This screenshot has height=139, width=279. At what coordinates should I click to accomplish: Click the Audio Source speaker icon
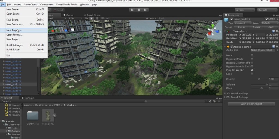[x=228, y=47]
